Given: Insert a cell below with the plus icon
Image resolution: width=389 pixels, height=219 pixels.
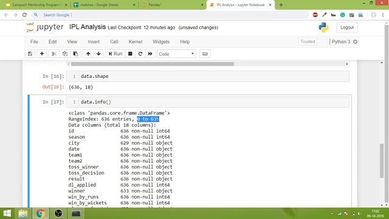Looking at the screenshot, I should [x=42, y=54].
